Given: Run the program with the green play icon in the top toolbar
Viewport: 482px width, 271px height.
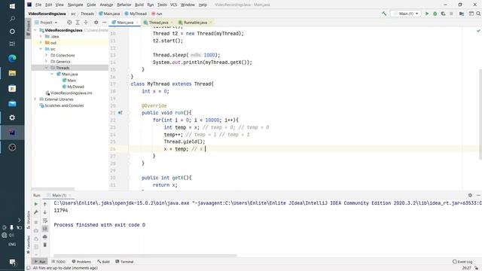Looking at the screenshot, I should (427, 14).
